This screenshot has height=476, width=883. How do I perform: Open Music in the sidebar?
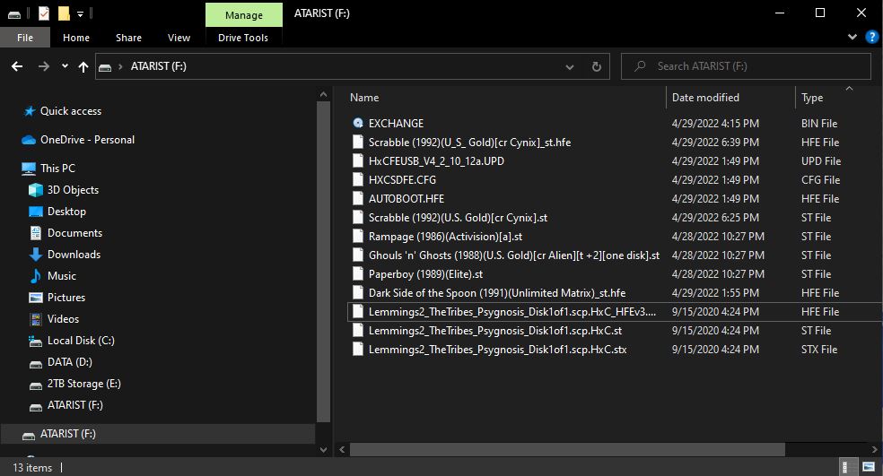coord(61,276)
